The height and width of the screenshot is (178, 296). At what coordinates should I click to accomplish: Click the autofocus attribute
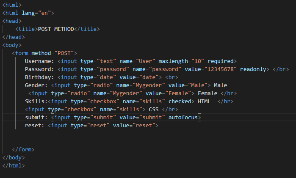183,118
